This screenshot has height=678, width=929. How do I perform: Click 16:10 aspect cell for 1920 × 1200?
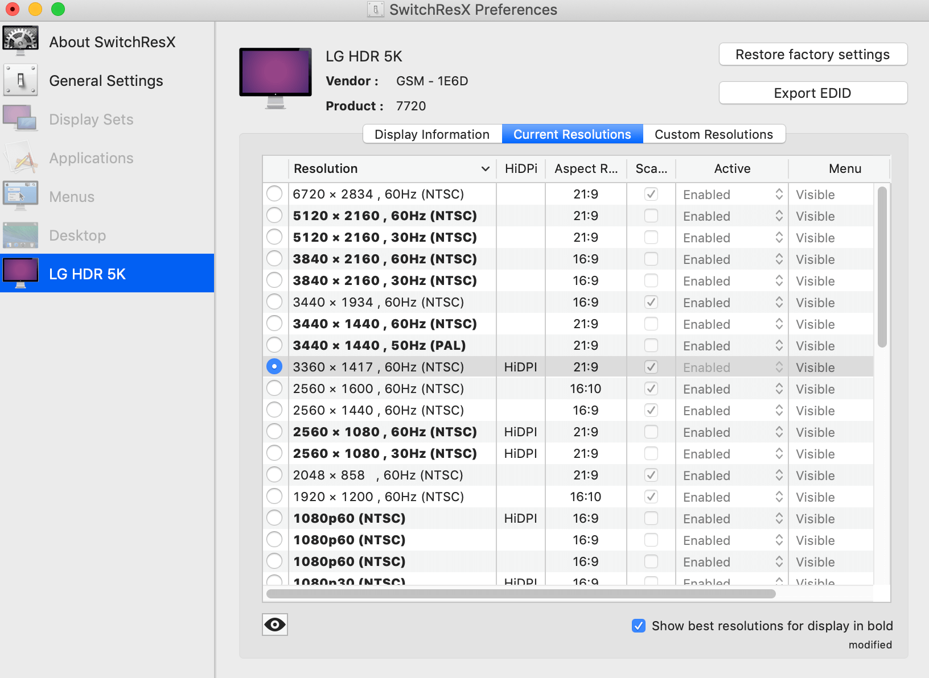click(x=586, y=497)
